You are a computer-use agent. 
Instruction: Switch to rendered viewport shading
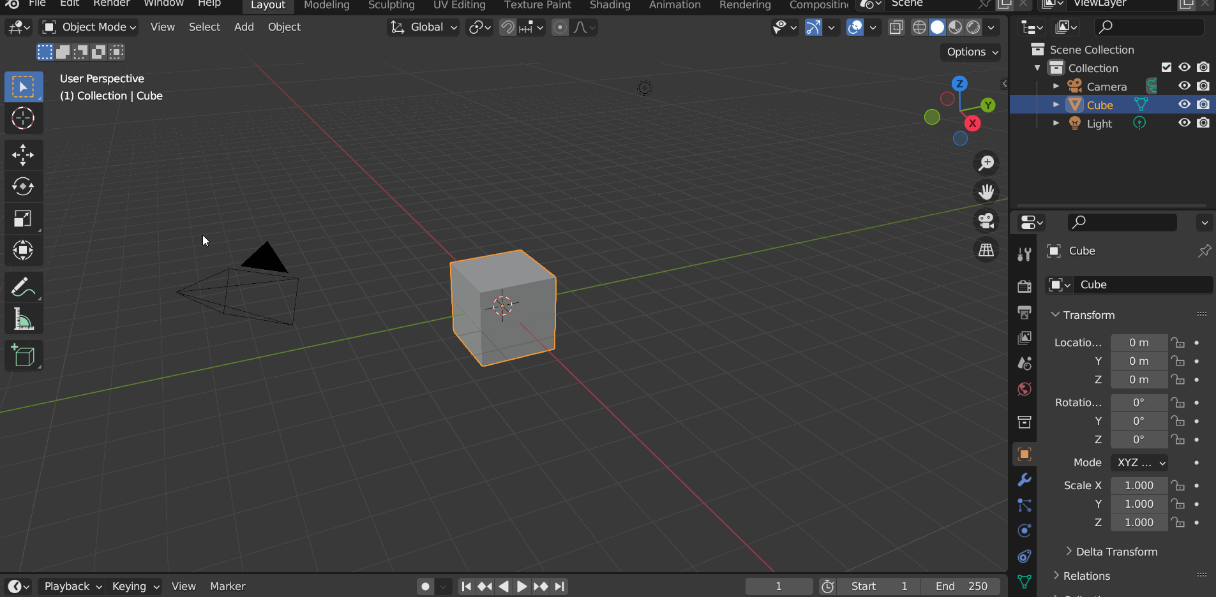pyautogui.click(x=973, y=27)
